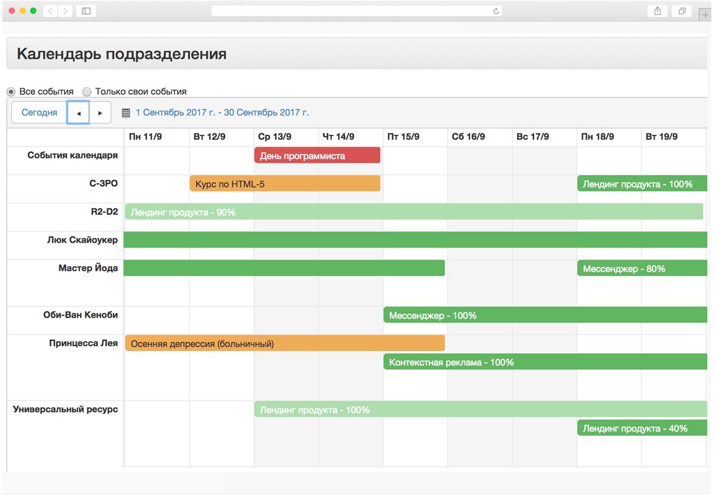Open date range '1 Сентябрь 2017 г. - 30 Сентябрь 2017 г.'
The width and height of the screenshot is (714, 498).
pos(222,113)
